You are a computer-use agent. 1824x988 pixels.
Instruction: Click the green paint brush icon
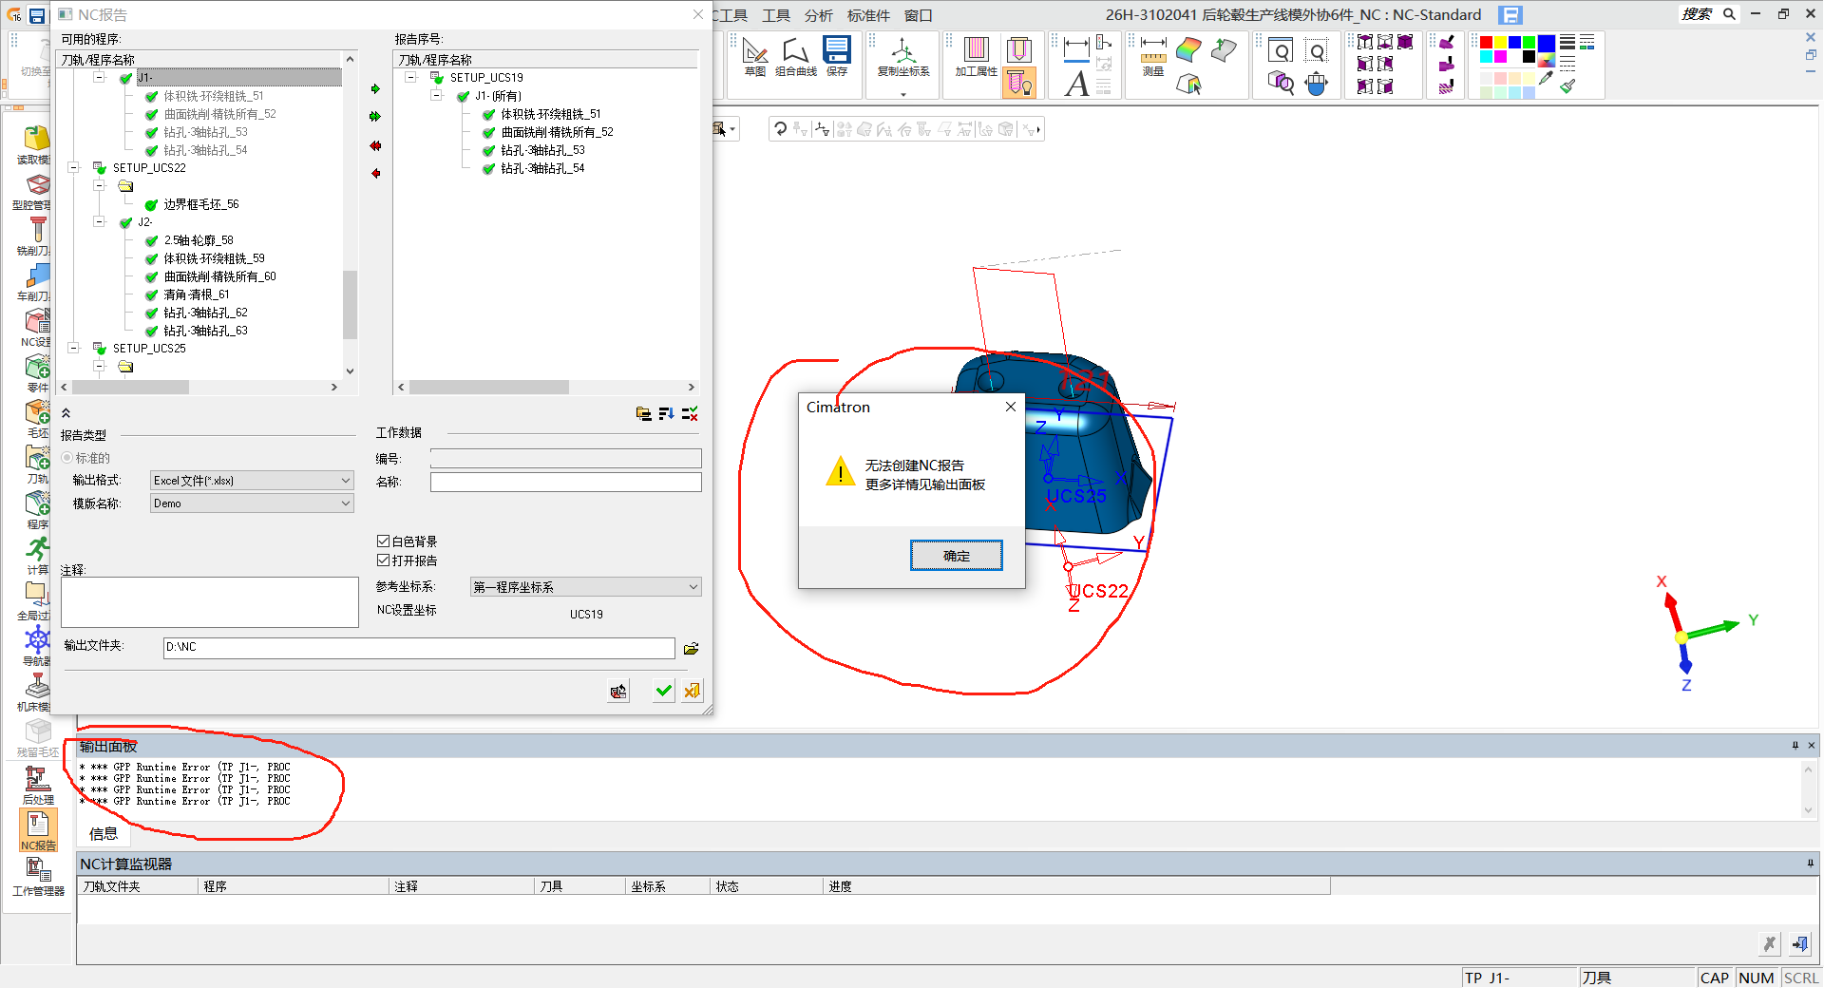[1567, 85]
